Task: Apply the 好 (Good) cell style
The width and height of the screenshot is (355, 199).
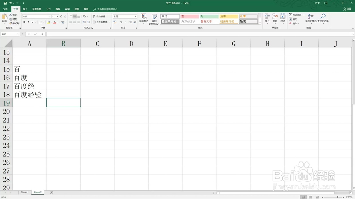Action: point(209,16)
